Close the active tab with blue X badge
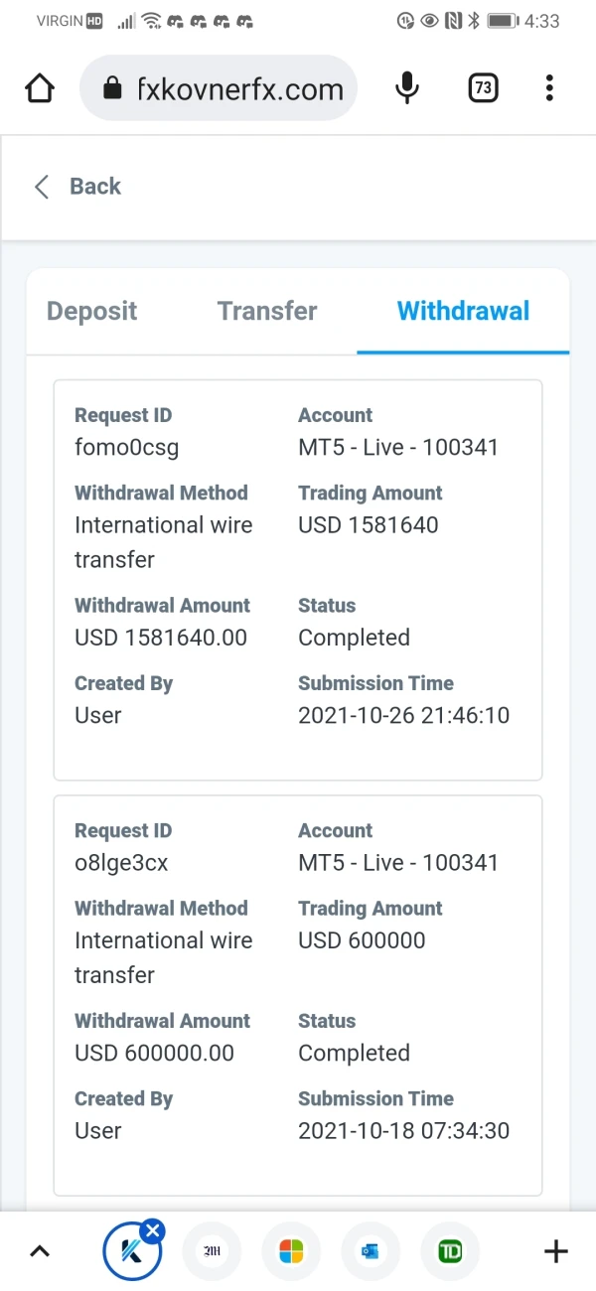596x1291 pixels. coord(152,1232)
